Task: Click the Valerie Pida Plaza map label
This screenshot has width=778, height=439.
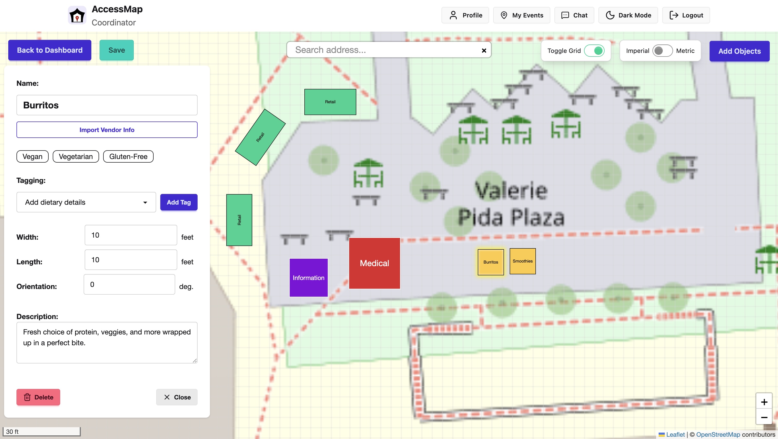Action: (x=511, y=204)
